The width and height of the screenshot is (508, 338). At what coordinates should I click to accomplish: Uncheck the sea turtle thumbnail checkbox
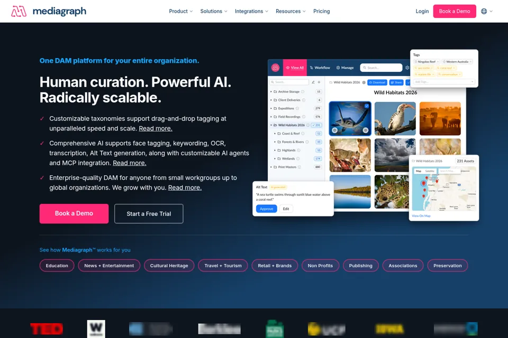[366, 106]
